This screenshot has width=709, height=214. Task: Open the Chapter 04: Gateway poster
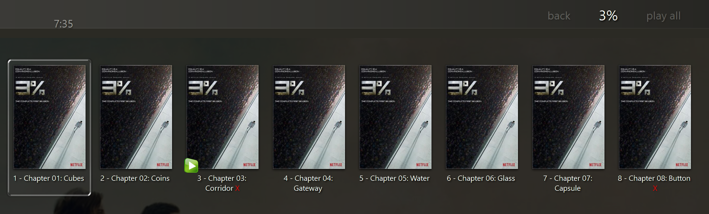309,117
